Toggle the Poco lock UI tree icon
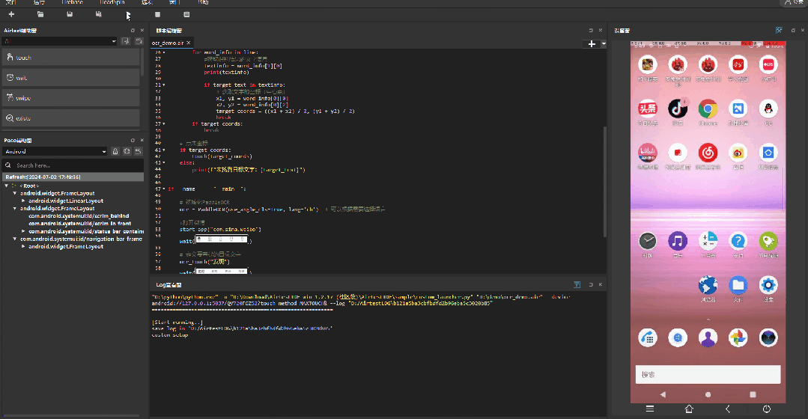 click(115, 151)
